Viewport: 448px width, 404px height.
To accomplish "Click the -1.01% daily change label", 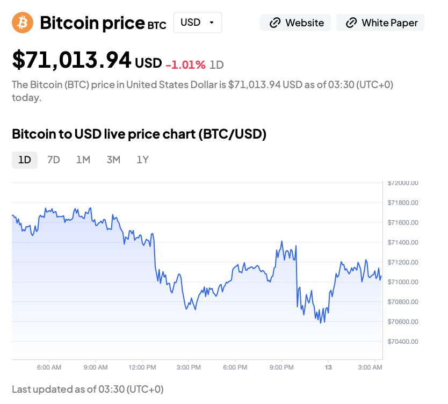I will [185, 65].
